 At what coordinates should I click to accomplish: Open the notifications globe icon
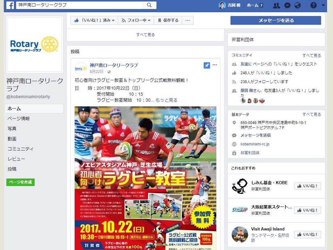pyautogui.click(x=298, y=5)
